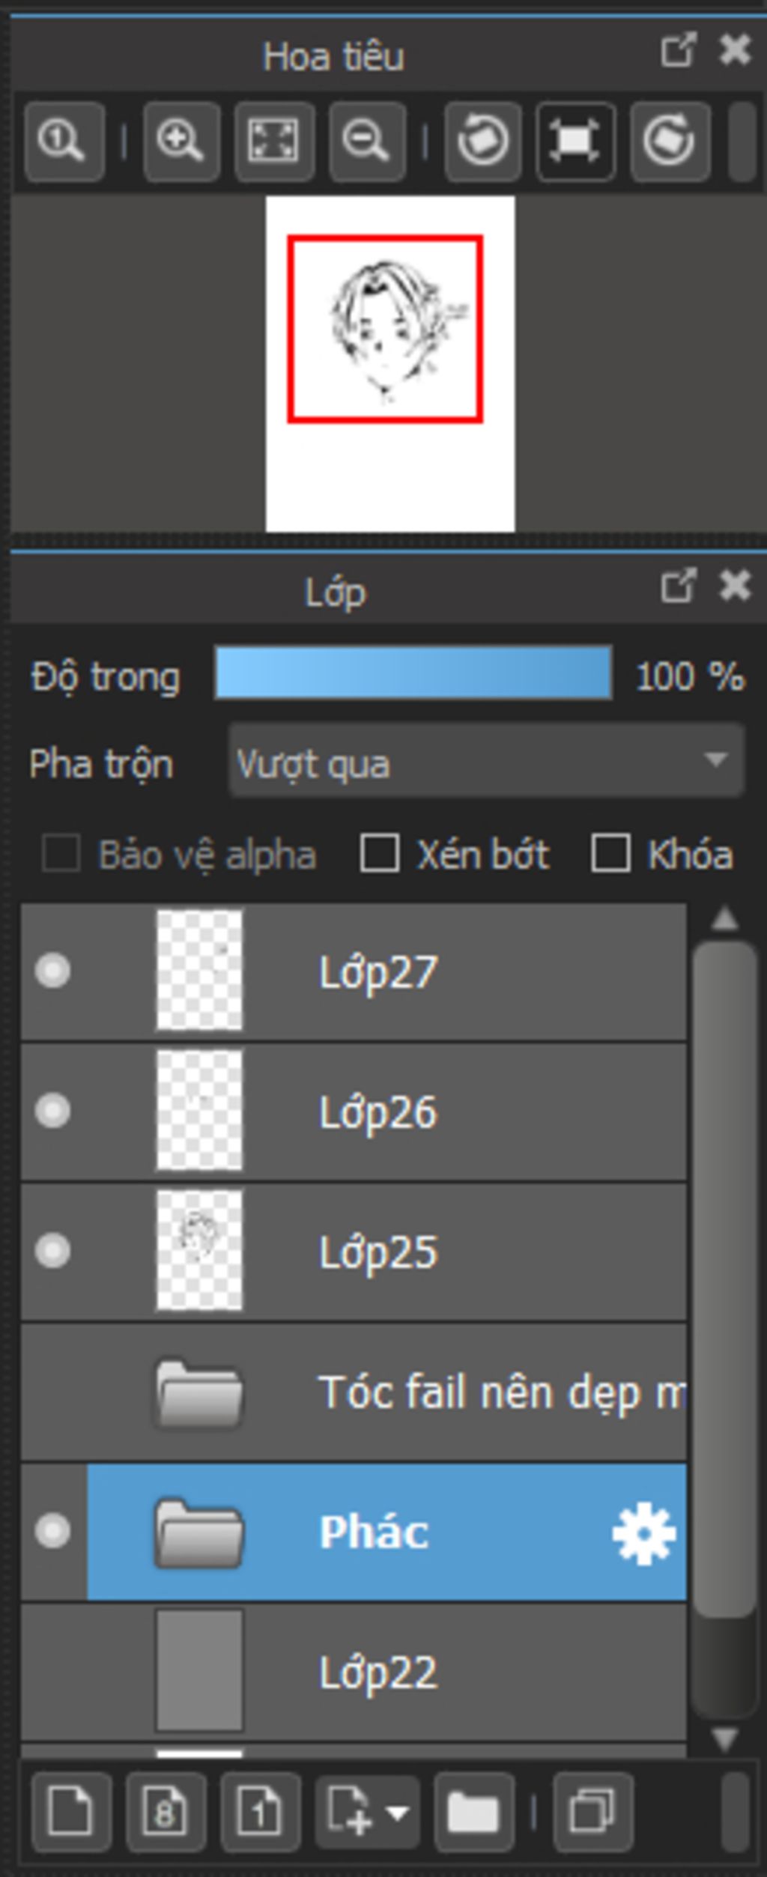The width and height of the screenshot is (767, 1877).
Task: Create a new 8-bit layer
Action: tap(166, 1813)
